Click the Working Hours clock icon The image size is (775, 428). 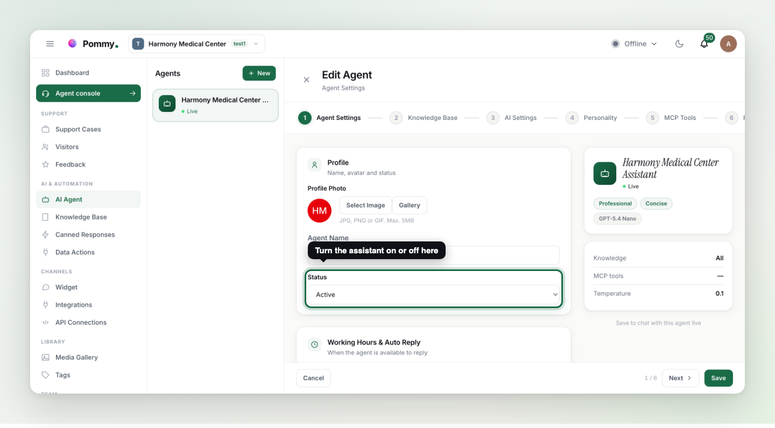(314, 345)
